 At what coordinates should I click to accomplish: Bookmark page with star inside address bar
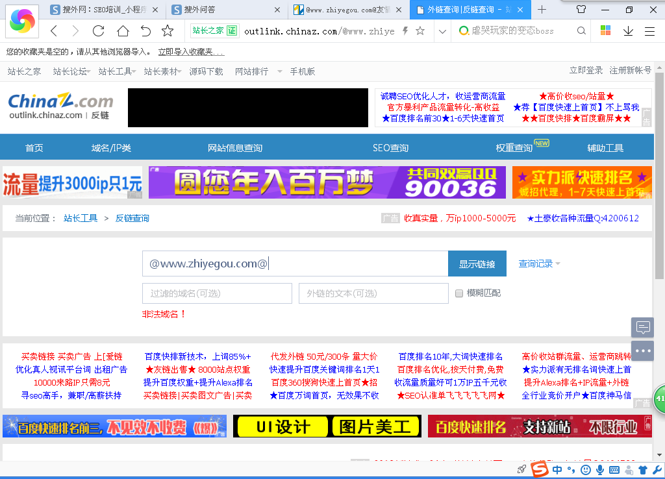click(420, 31)
